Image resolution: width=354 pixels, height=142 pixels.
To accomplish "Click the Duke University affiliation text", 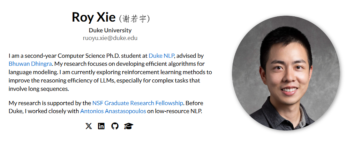I will [x=110, y=30].
